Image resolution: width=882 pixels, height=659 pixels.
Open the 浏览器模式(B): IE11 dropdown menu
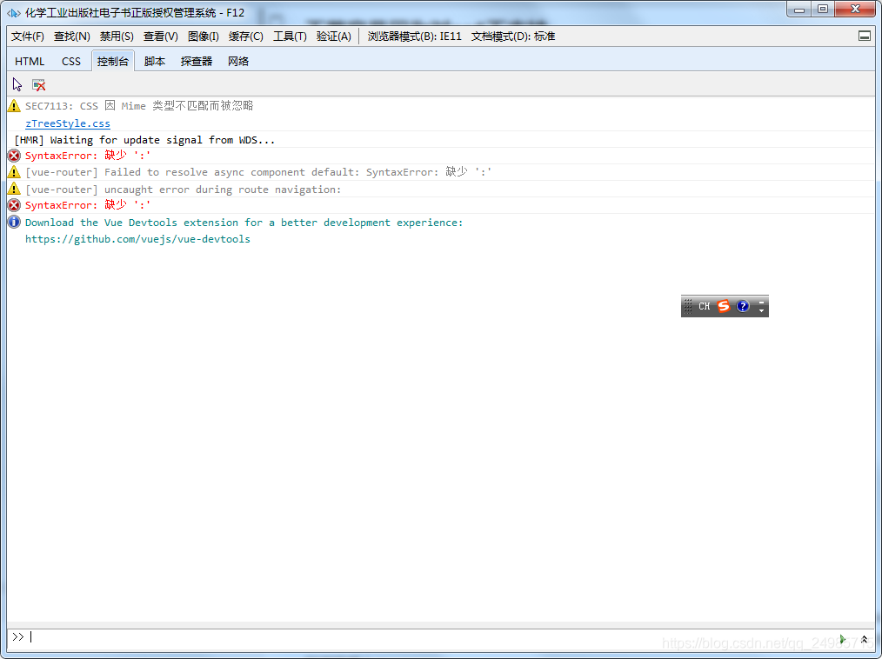(414, 37)
